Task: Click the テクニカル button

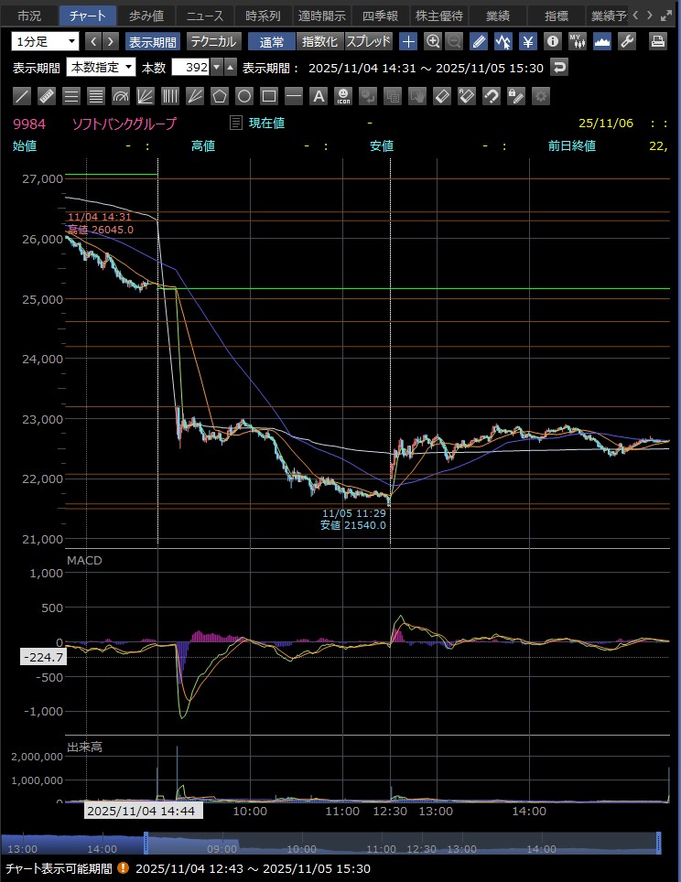Action: 213,41
